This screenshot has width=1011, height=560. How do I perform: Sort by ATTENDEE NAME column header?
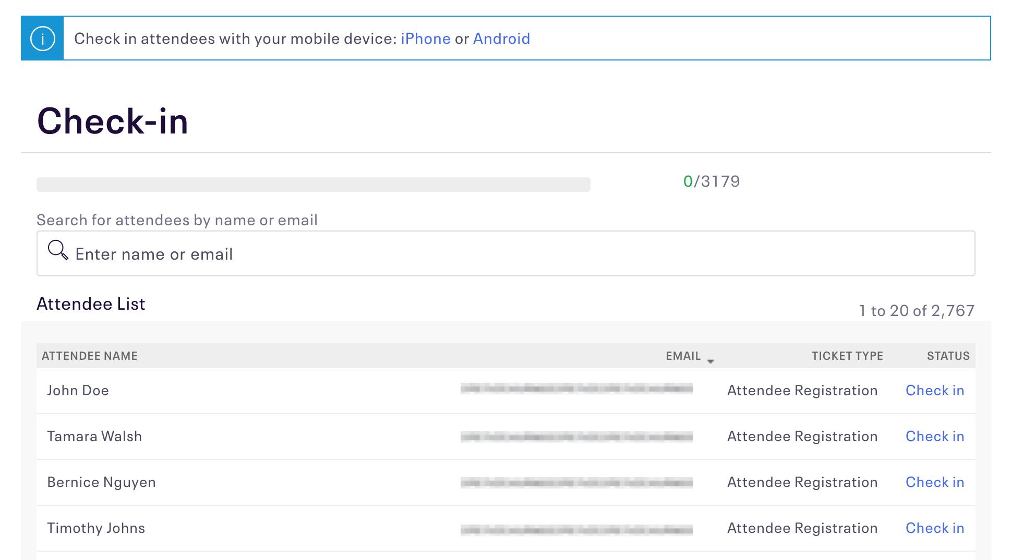(90, 356)
